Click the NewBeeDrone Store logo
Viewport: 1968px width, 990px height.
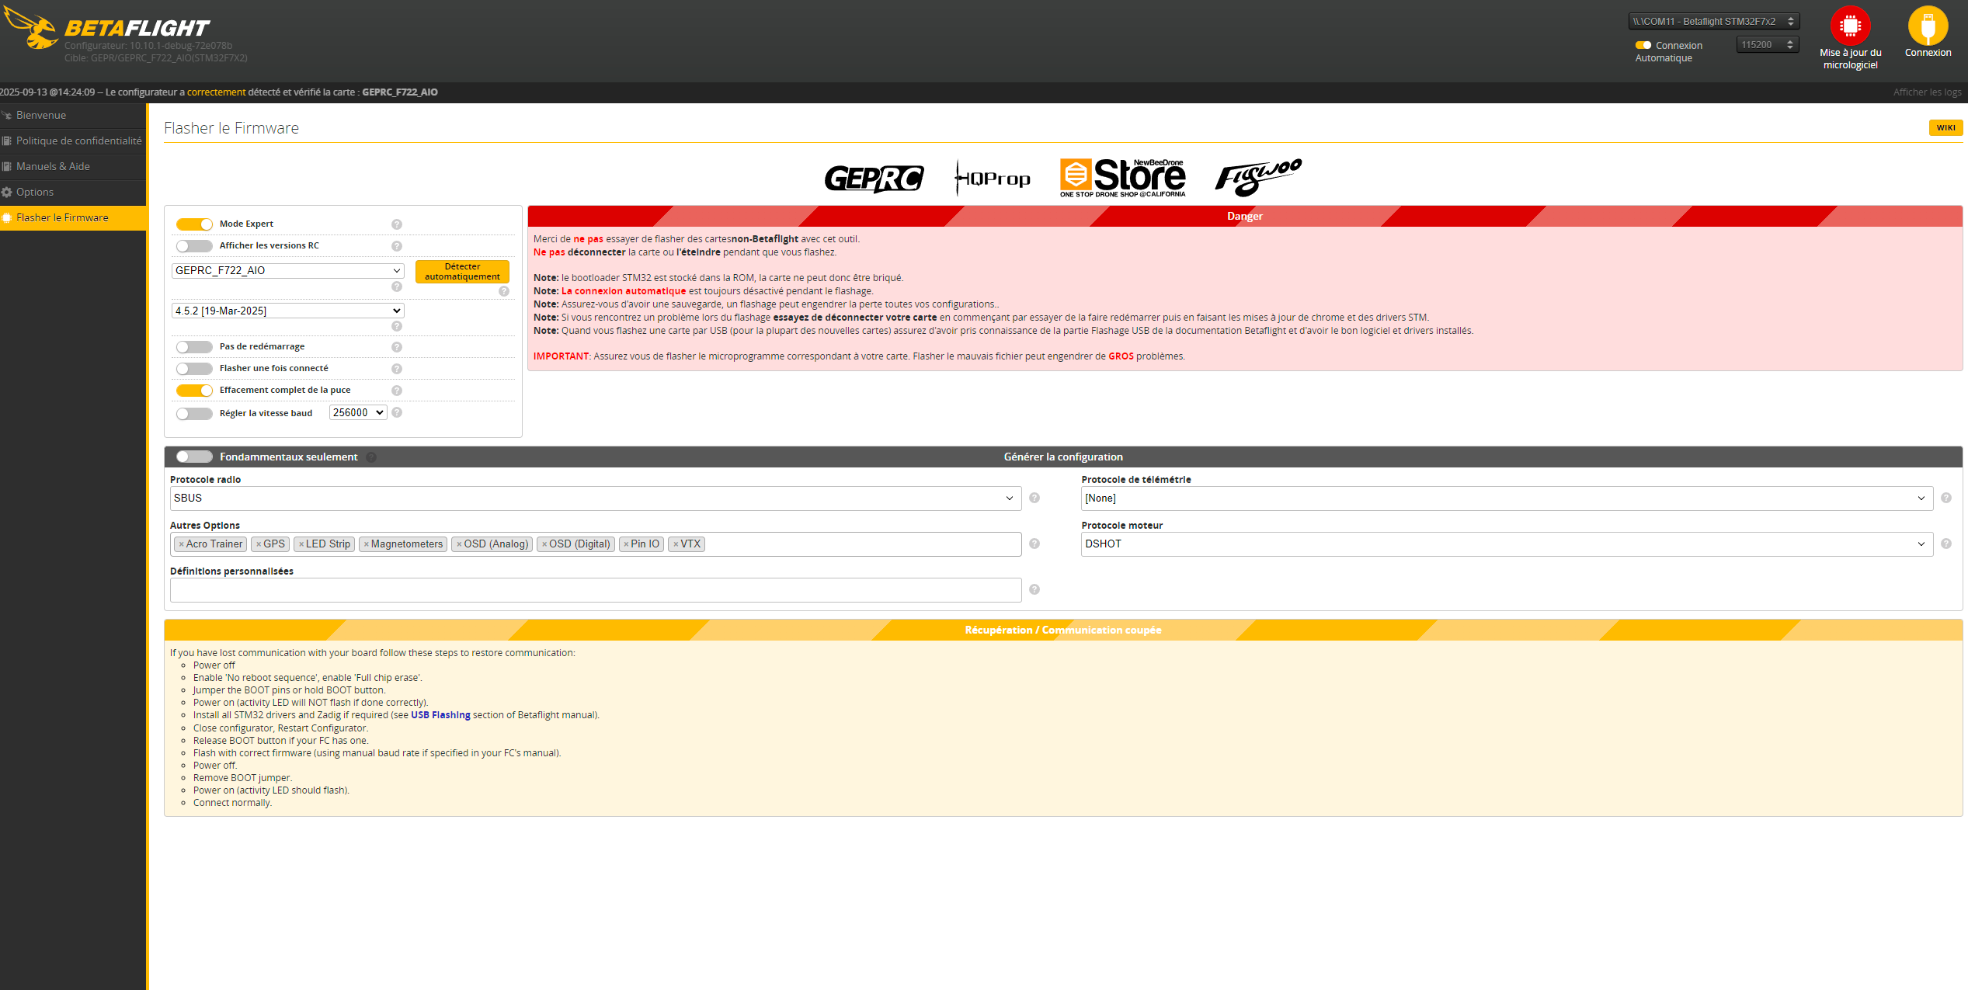[1122, 178]
